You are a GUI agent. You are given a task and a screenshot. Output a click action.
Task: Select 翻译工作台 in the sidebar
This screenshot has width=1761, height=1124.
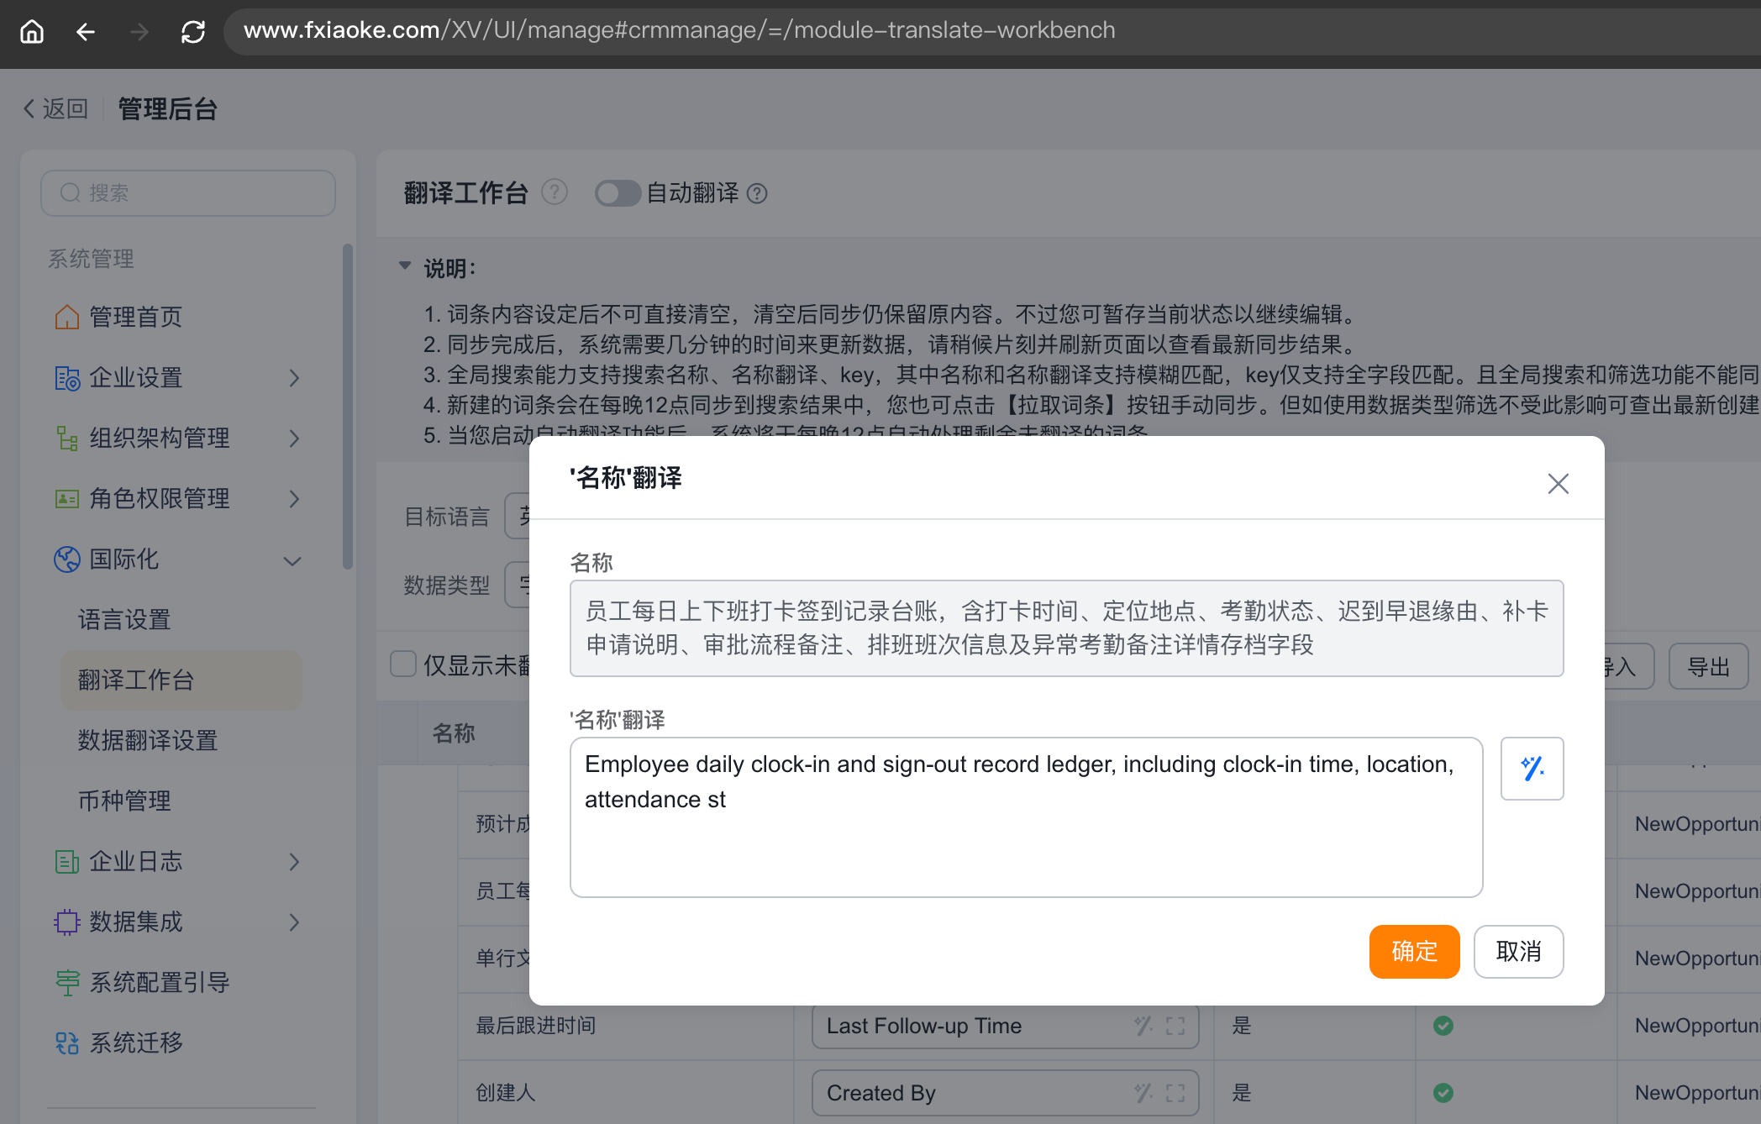[x=181, y=680]
